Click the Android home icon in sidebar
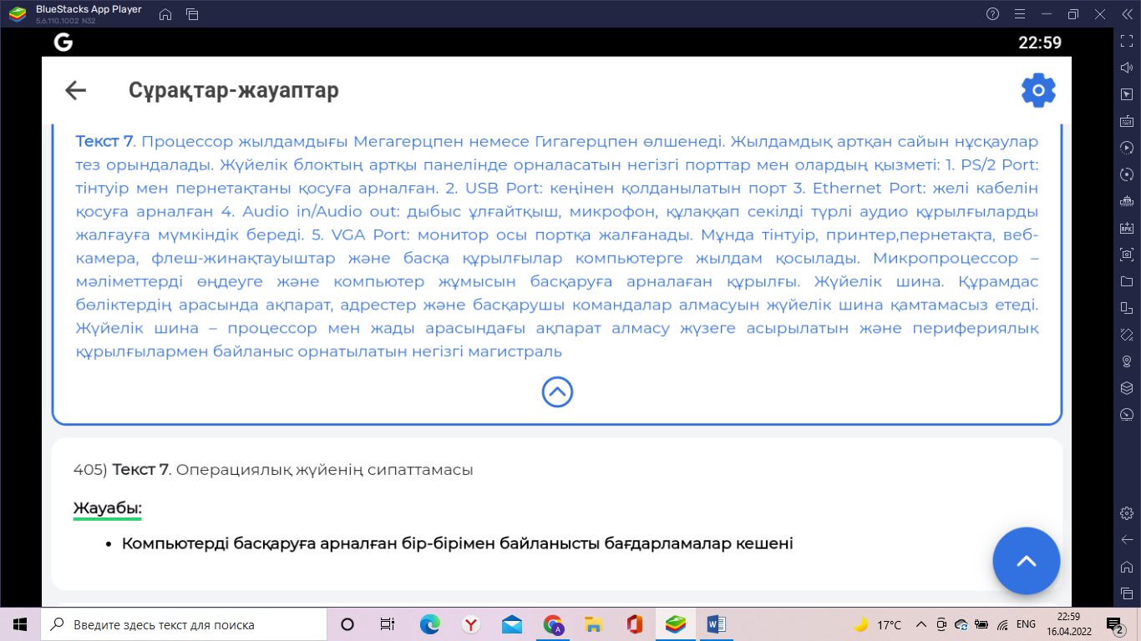This screenshot has width=1141, height=641. (x=1126, y=567)
